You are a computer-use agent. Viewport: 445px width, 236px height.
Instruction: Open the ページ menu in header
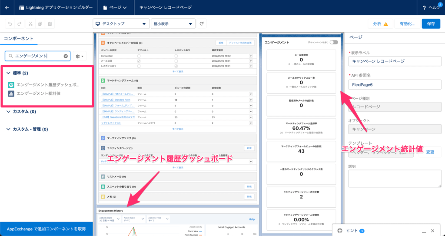115,7
